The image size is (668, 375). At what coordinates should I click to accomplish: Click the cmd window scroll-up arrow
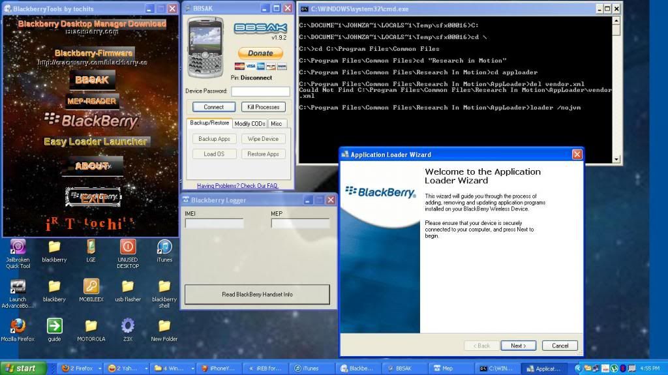(x=616, y=20)
